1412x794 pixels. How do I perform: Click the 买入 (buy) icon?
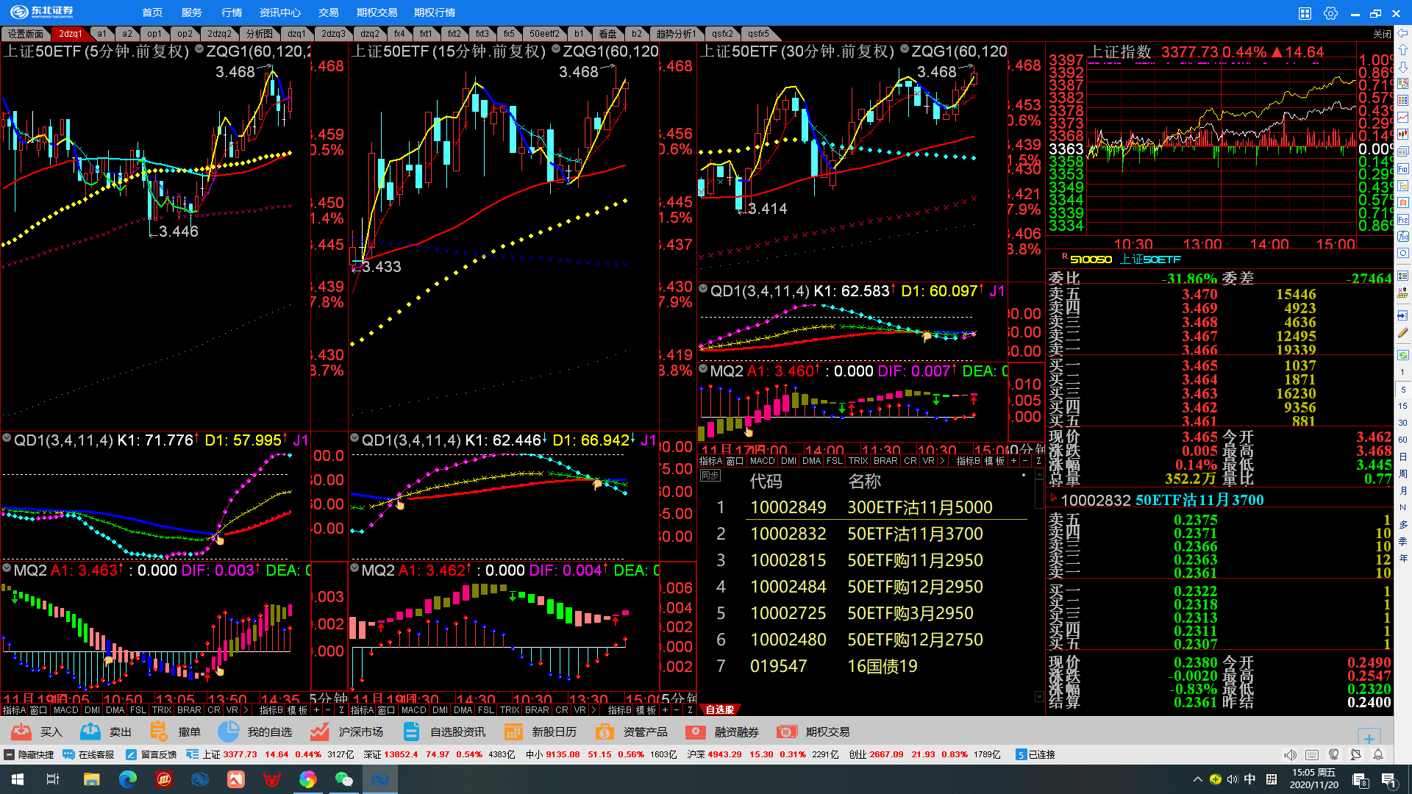pyautogui.click(x=22, y=732)
